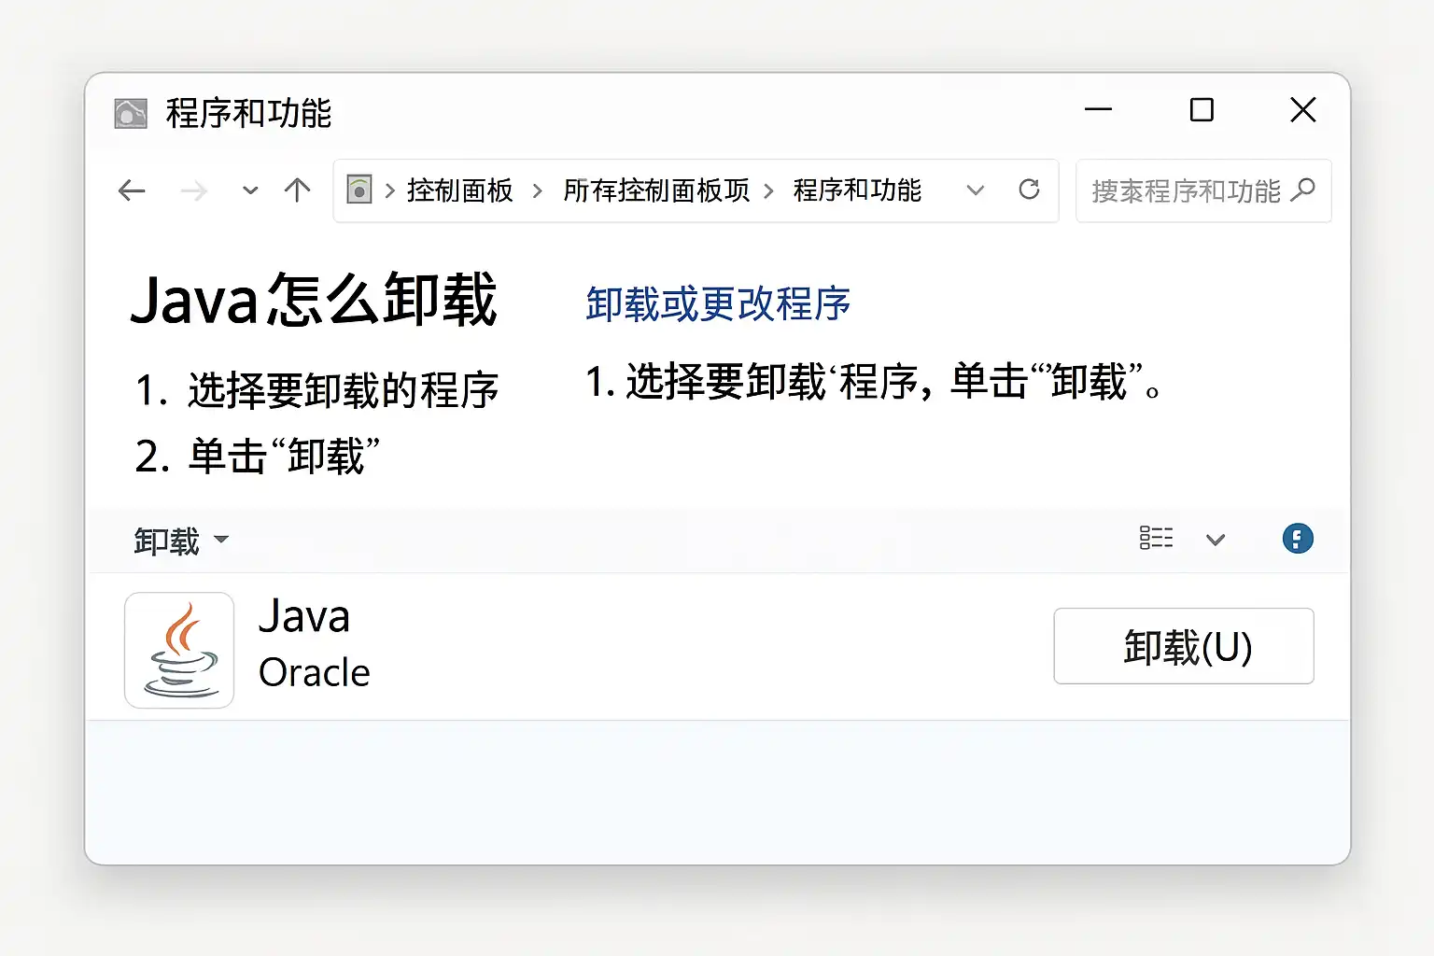Image resolution: width=1434 pixels, height=956 pixels.
Task: Expand the view options chevron
Action: (1215, 540)
